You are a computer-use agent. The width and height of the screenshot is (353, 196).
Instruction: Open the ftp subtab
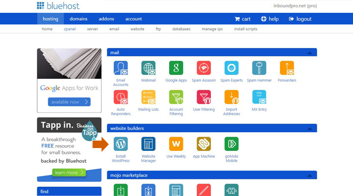(158, 29)
